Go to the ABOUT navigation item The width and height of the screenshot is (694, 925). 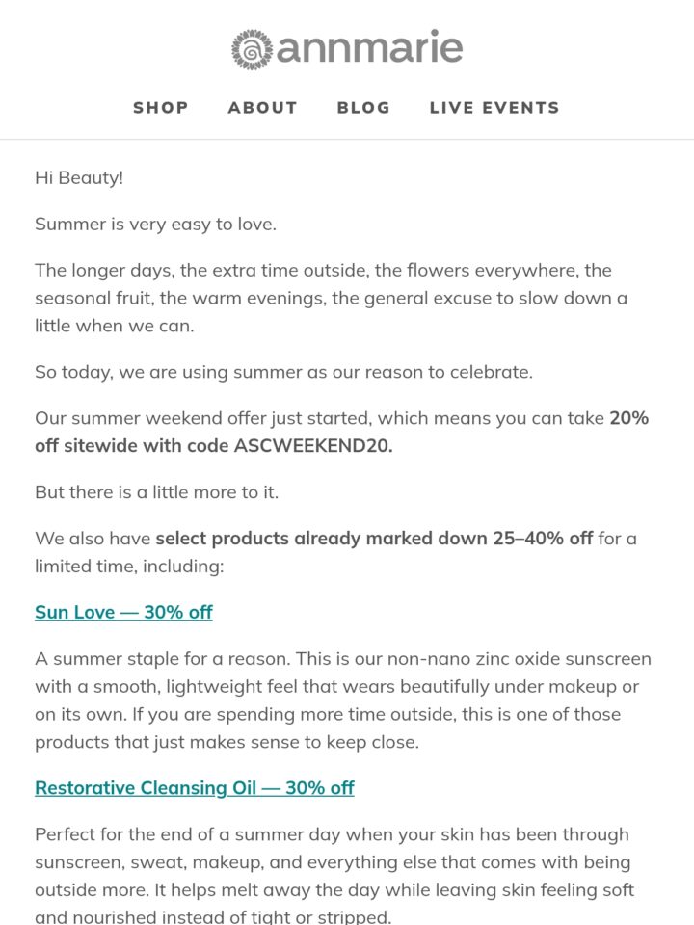click(262, 107)
